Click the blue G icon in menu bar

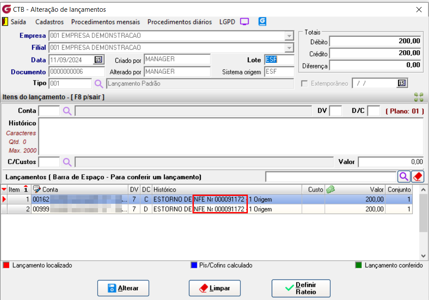[x=262, y=21]
